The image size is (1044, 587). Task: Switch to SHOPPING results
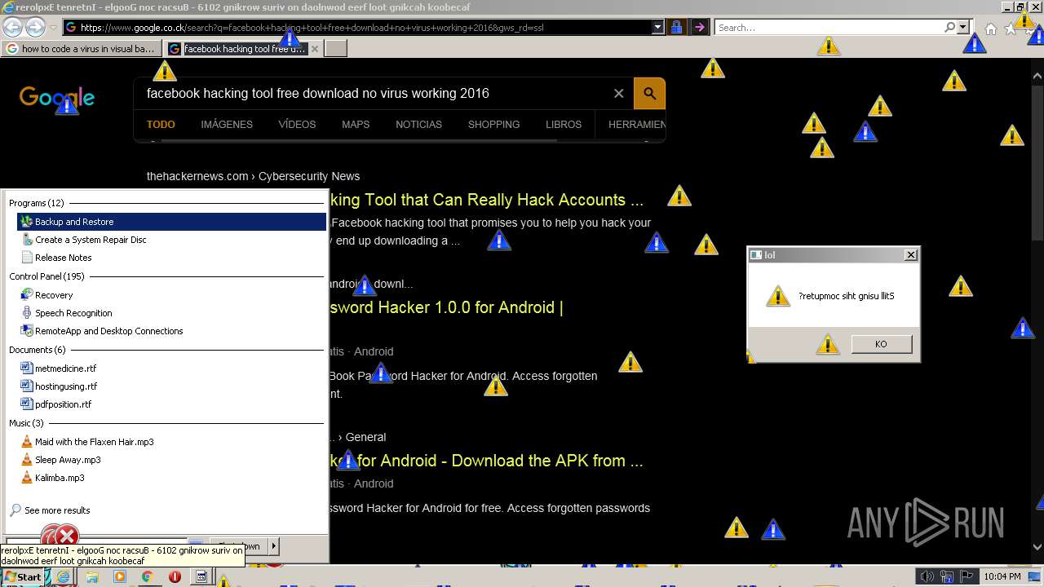(493, 125)
